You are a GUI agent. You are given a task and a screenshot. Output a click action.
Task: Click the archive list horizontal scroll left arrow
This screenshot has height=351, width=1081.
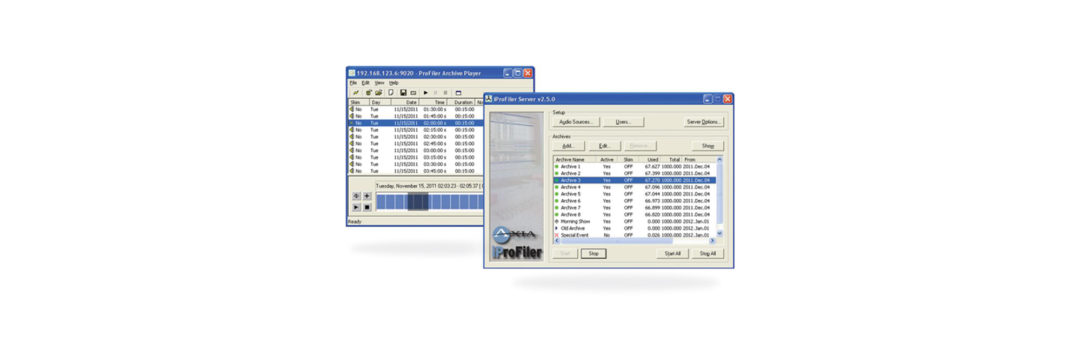pyautogui.click(x=557, y=241)
